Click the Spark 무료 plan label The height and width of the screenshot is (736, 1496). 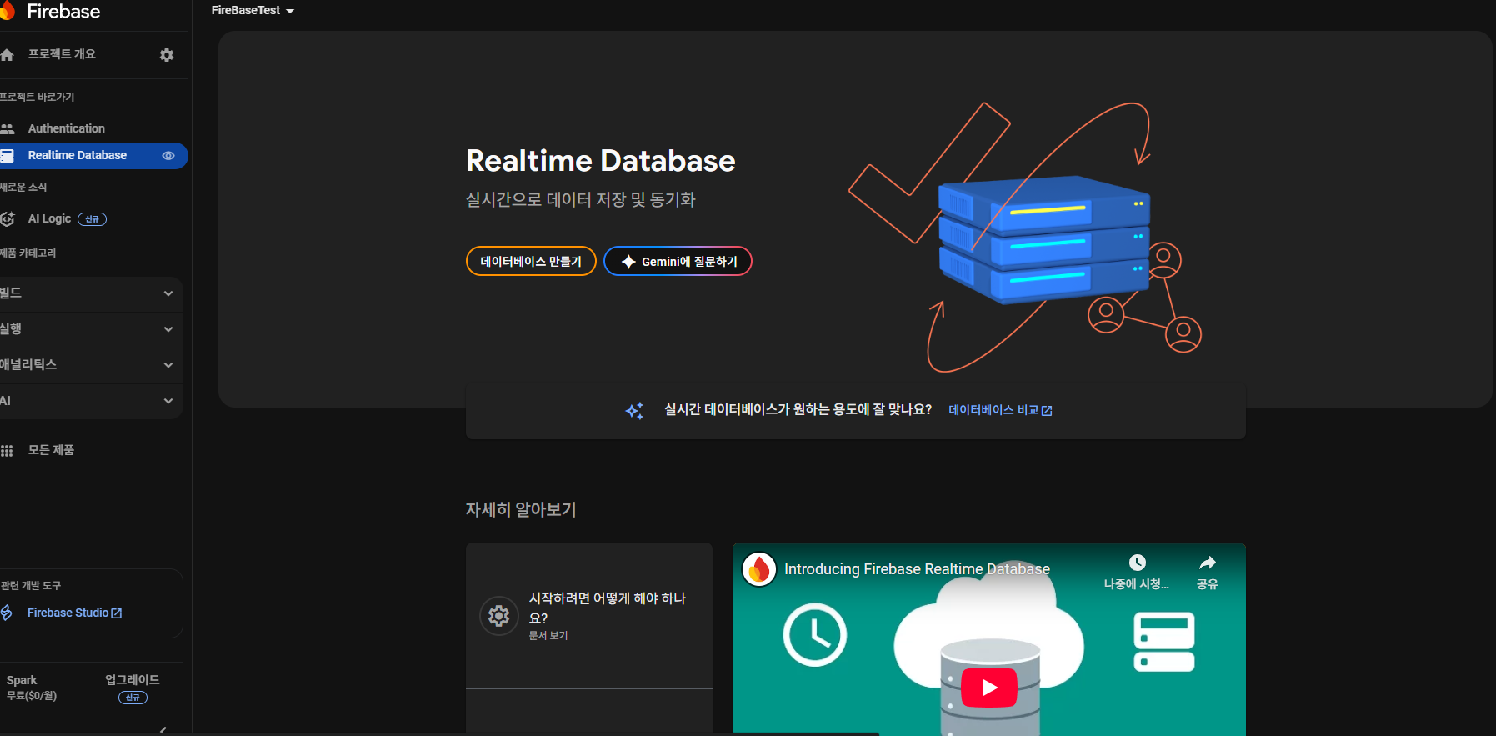click(32, 688)
